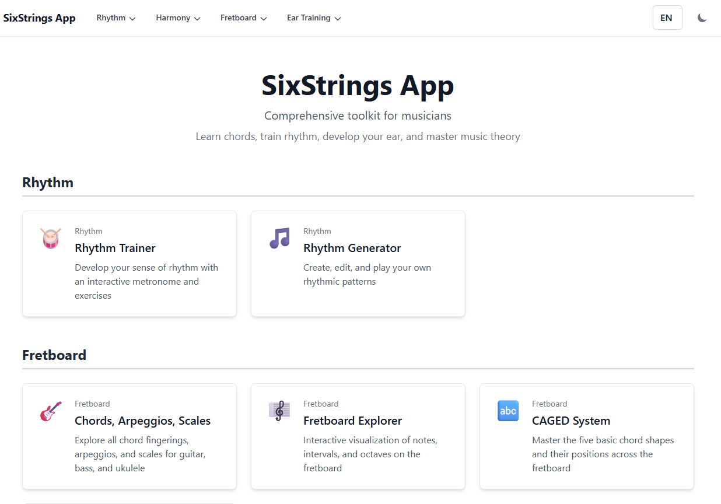Viewport: 721px width, 504px height.
Task: Click the red guitar icon
Action: (51, 411)
